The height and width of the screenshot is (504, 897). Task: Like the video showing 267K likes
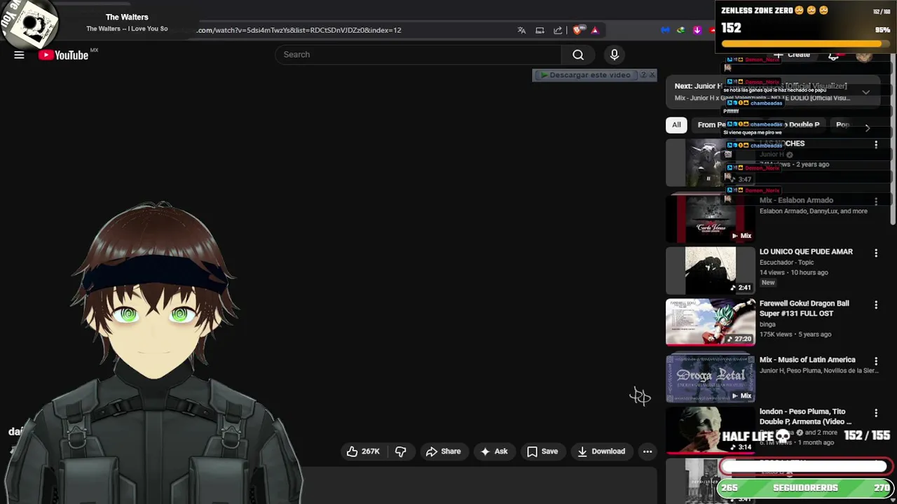click(363, 451)
